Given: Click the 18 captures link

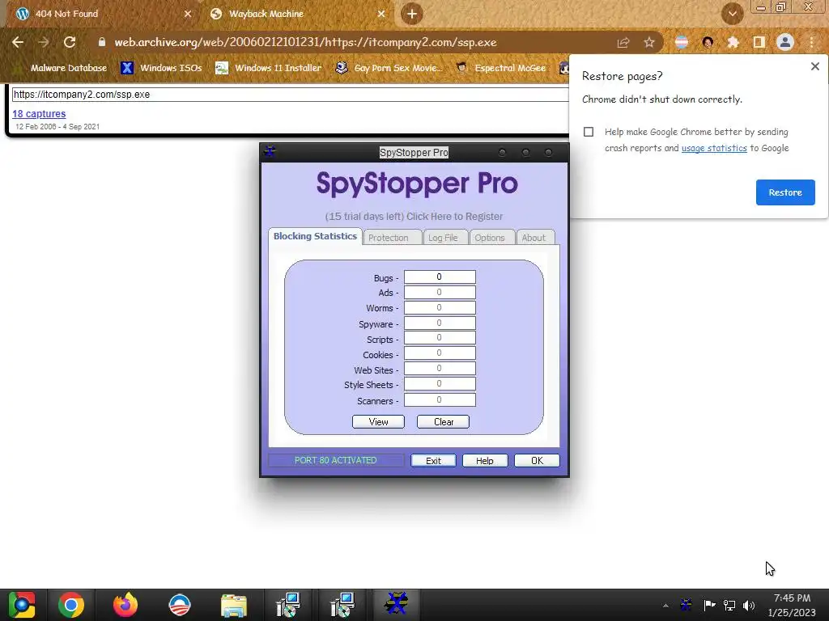Looking at the screenshot, I should tap(39, 113).
